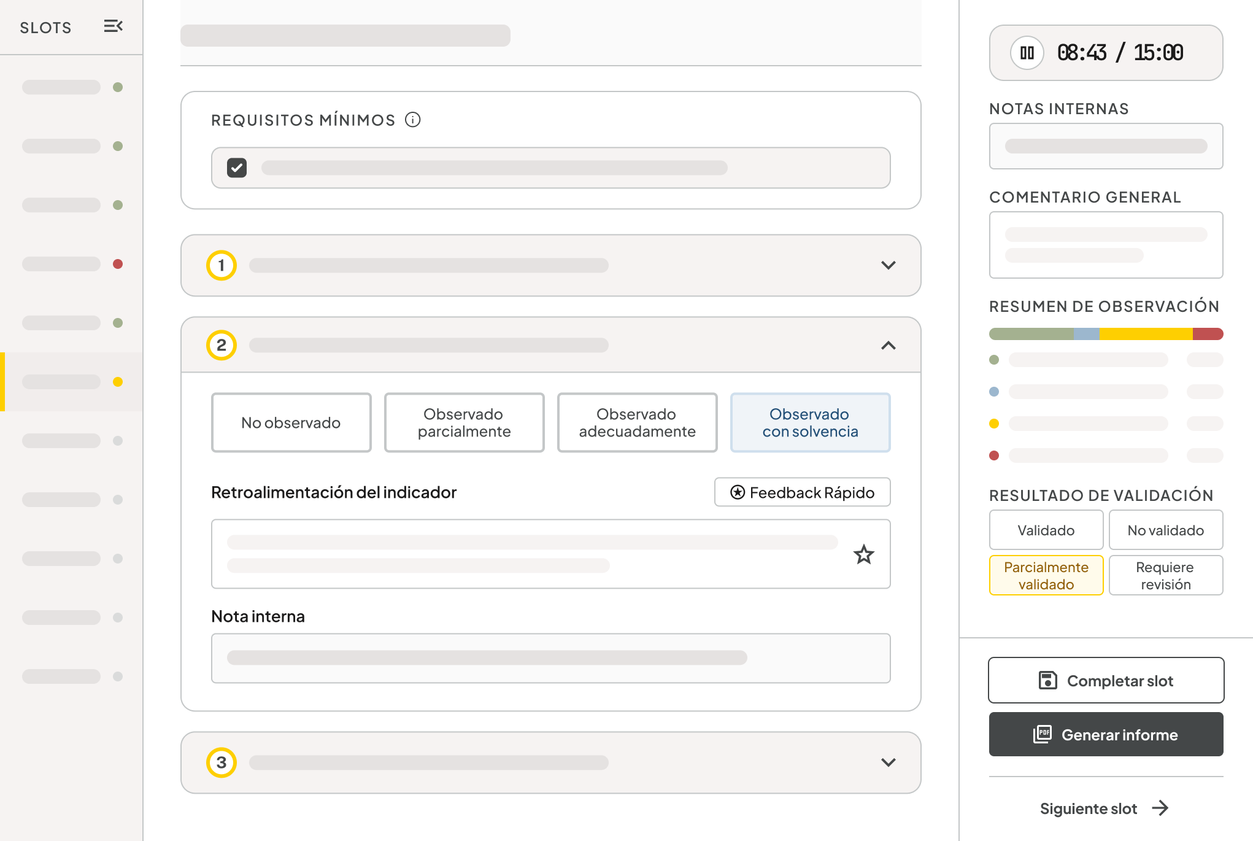Select Observado con solvencia option
The height and width of the screenshot is (841, 1253).
click(x=811, y=422)
